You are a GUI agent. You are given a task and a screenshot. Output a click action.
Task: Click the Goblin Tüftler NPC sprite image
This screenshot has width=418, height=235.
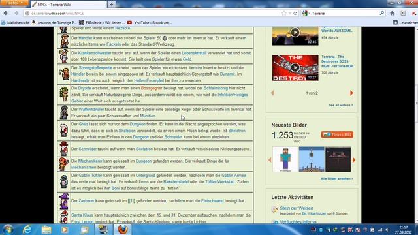64,181
